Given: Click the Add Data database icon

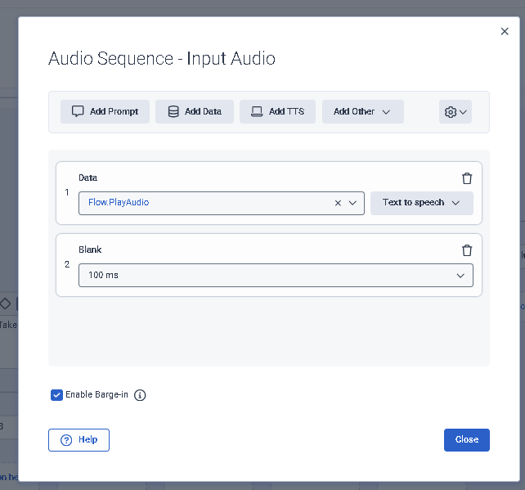Looking at the screenshot, I should [x=173, y=112].
